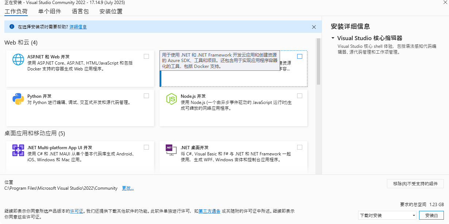
Task: Tick the Node.js 开发 workload checkbox
Action: coord(300,96)
